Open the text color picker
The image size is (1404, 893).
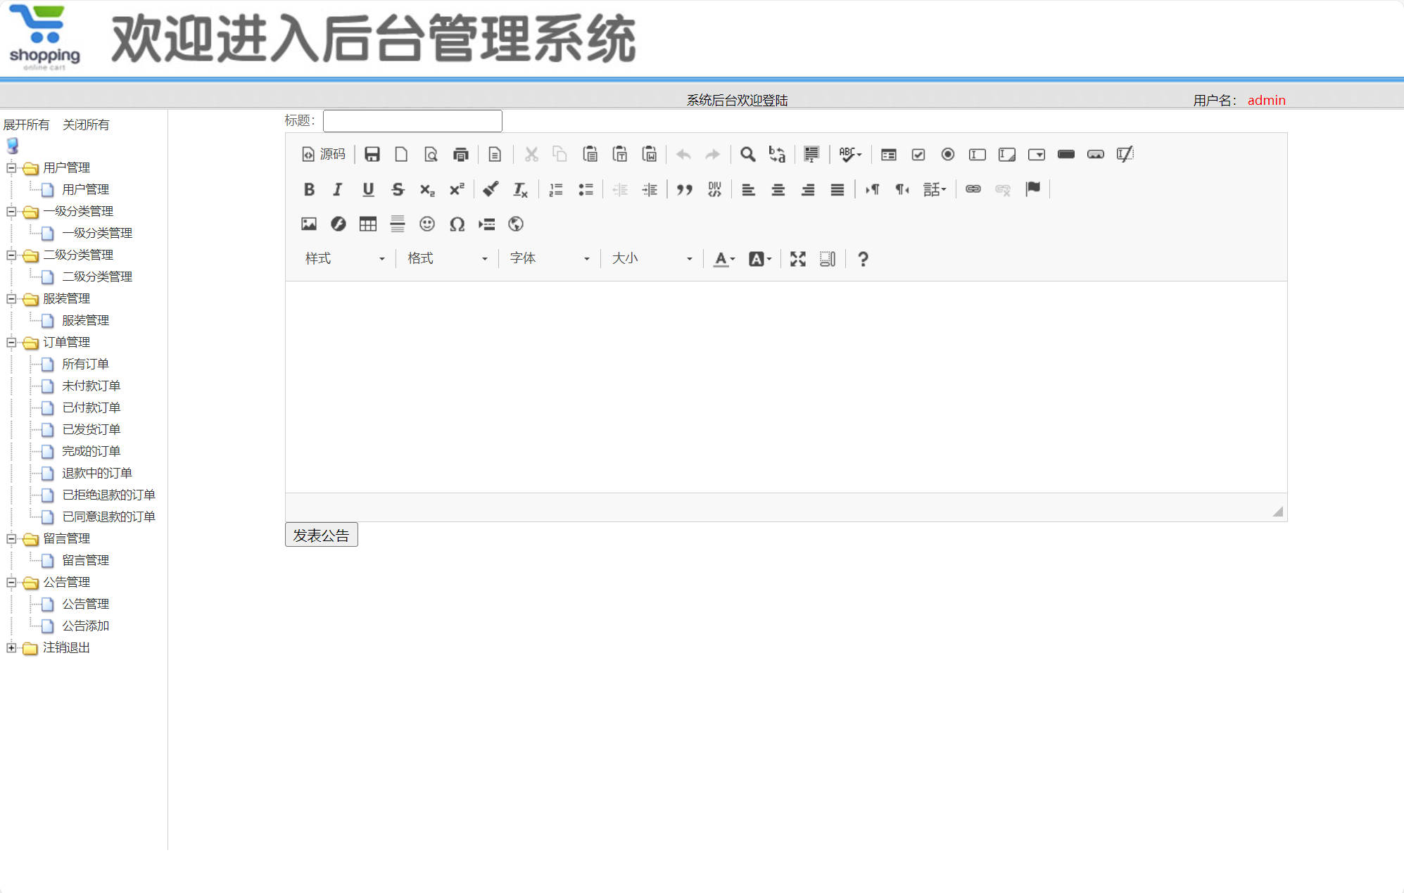coord(723,259)
